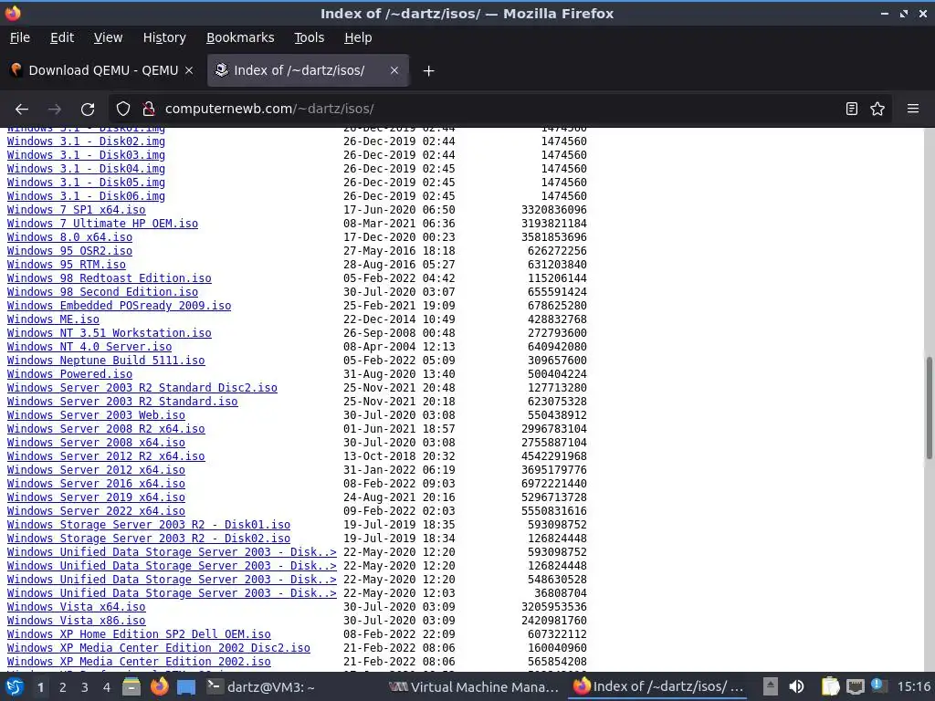The height and width of the screenshot is (701, 935).
Task: Open the History menu
Action: point(164,37)
